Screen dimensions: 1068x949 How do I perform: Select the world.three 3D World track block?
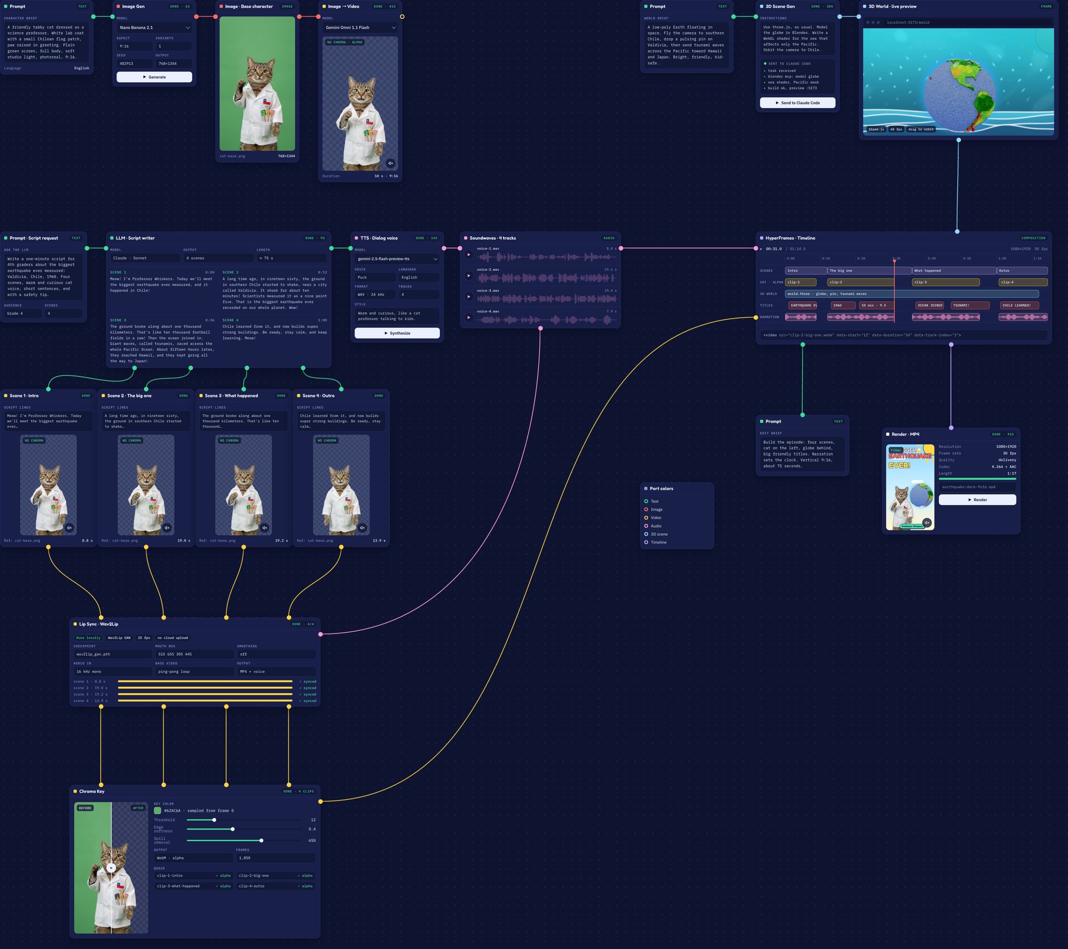pos(912,294)
